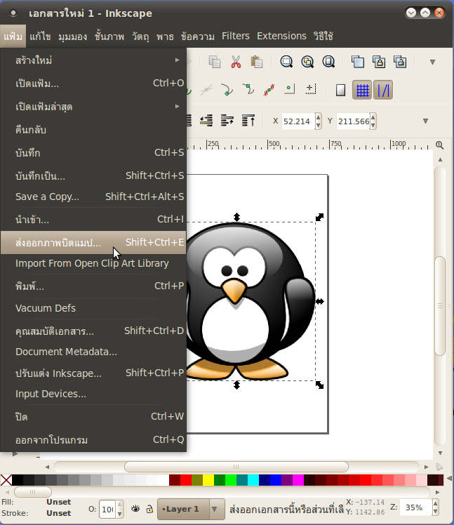This screenshot has width=454, height=525.
Task: Click the Cut scissors icon
Action: pos(236,62)
